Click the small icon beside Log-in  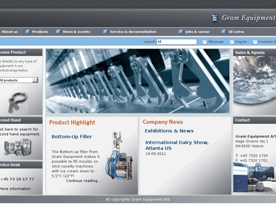click(232, 42)
